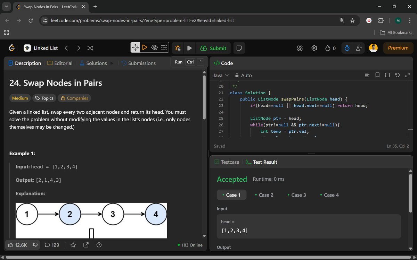This screenshot has width=417, height=260.
Task: Toggle the crossed-eye hide icon
Action: click(155, 47)
